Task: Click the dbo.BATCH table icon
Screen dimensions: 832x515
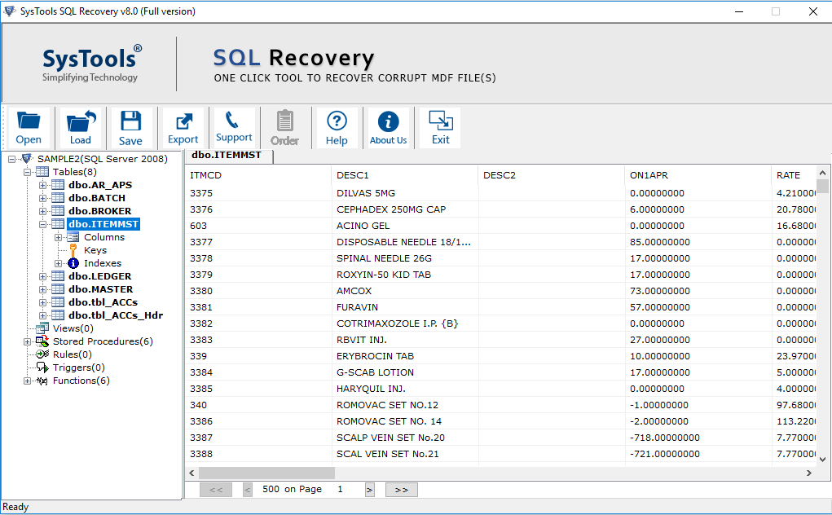Action: [x=58, y=198]
